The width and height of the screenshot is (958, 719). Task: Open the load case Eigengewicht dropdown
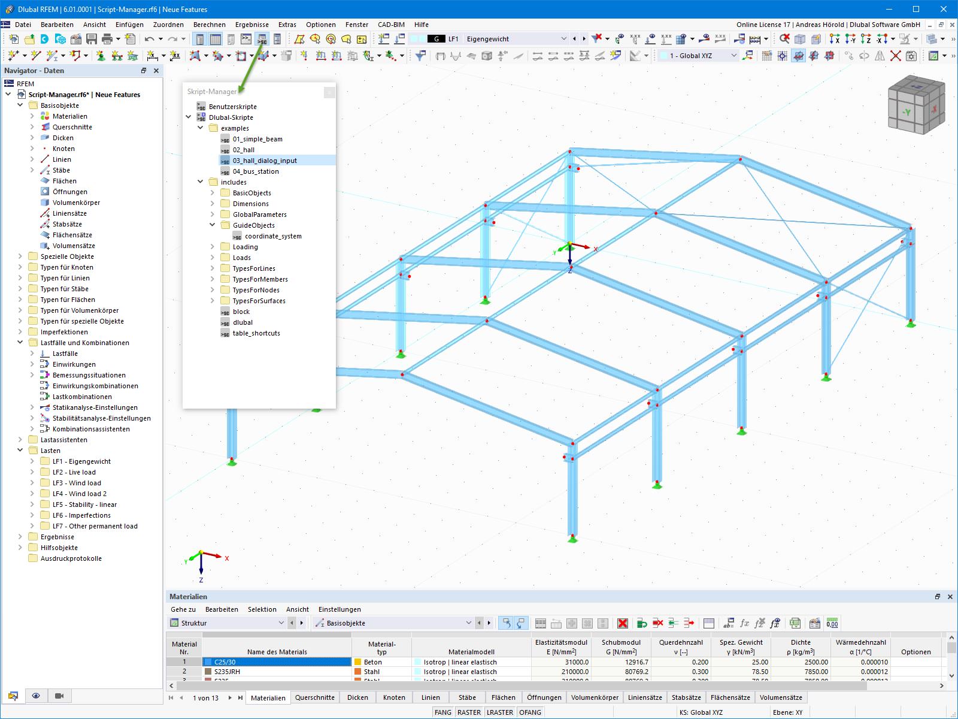pos(563,39)
